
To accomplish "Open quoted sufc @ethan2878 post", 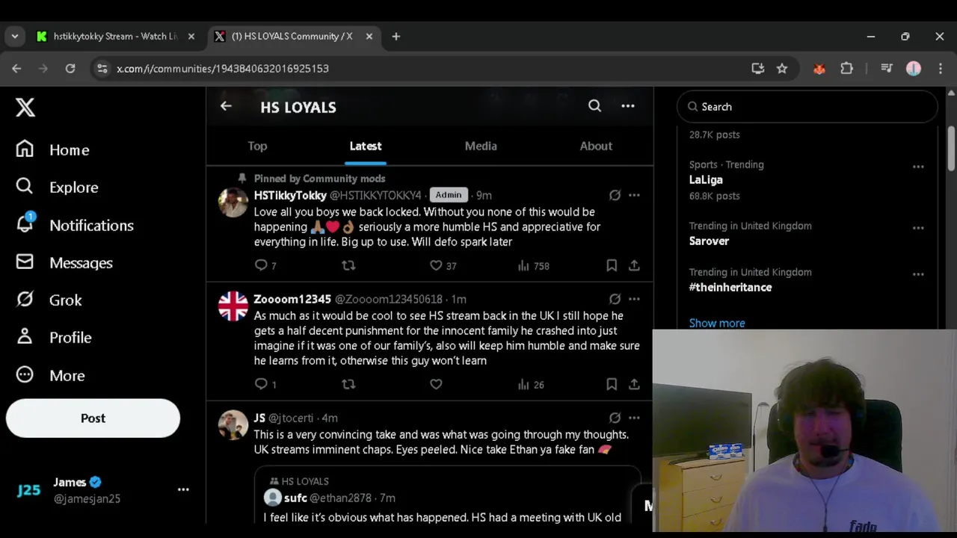I will [447, 496].
